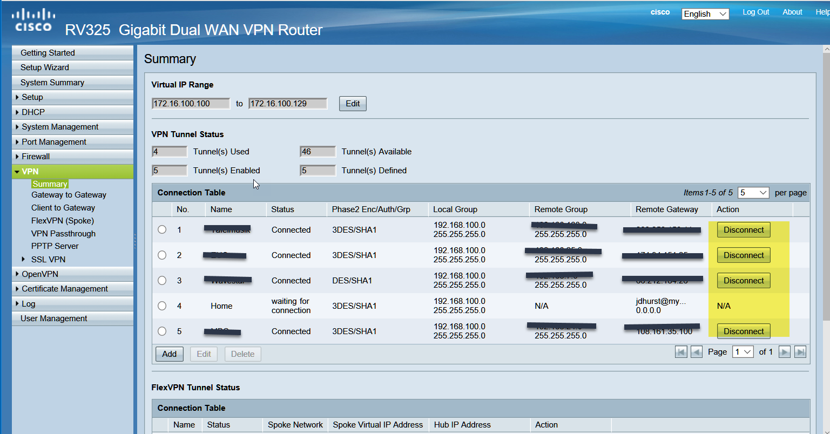830x434 pixels.
Task: Go to first page of connection table
Action: click(681, 352)
